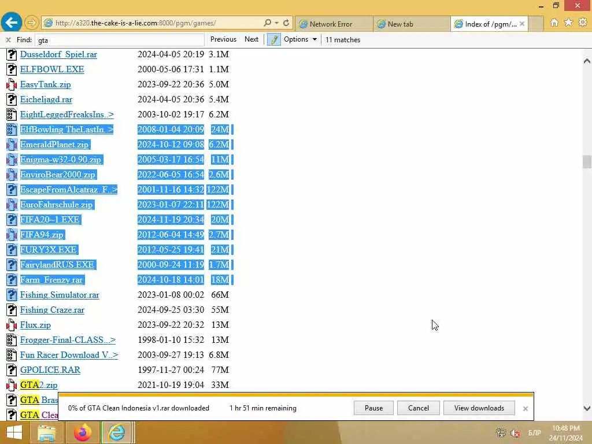Click the scrollbar up arrow

[587, 61]
